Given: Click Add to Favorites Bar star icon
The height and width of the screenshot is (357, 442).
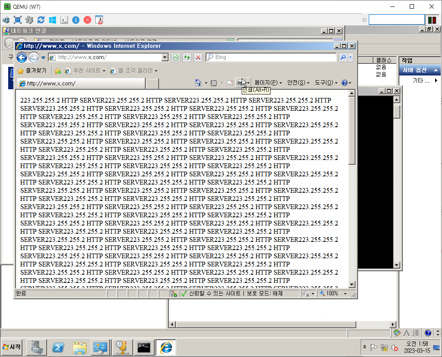Looking at the screenshot, I should 58,71.
